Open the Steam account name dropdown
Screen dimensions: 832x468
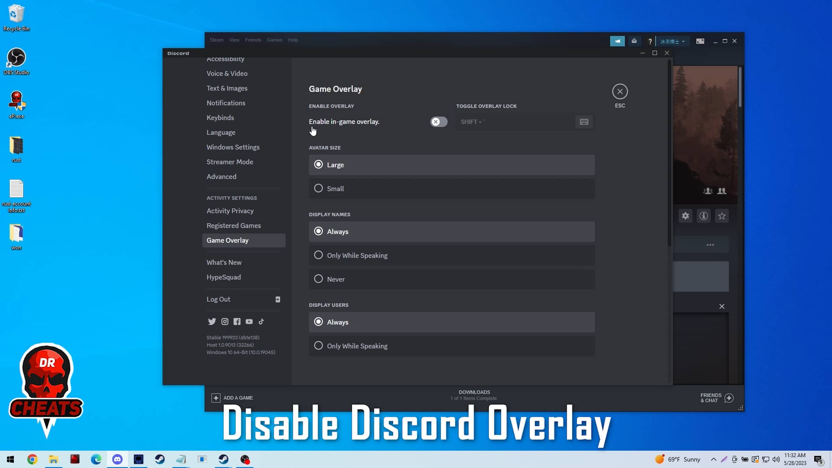[673, 41]
